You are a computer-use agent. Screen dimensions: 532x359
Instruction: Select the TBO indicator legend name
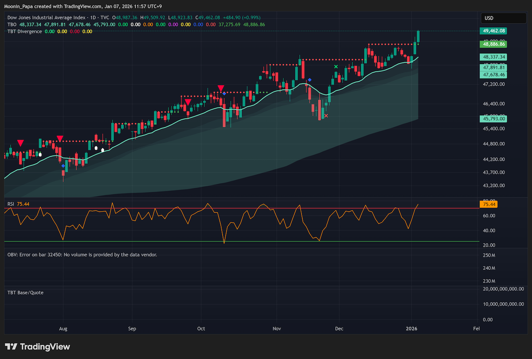pyautogui.click(x=12, y=24)
